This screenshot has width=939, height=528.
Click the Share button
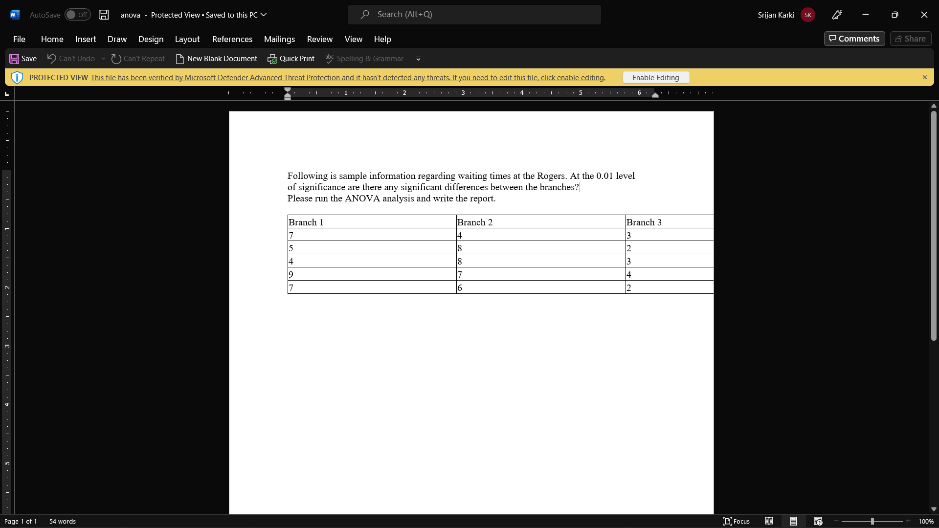pyautogui.click(x=911, y=38)
